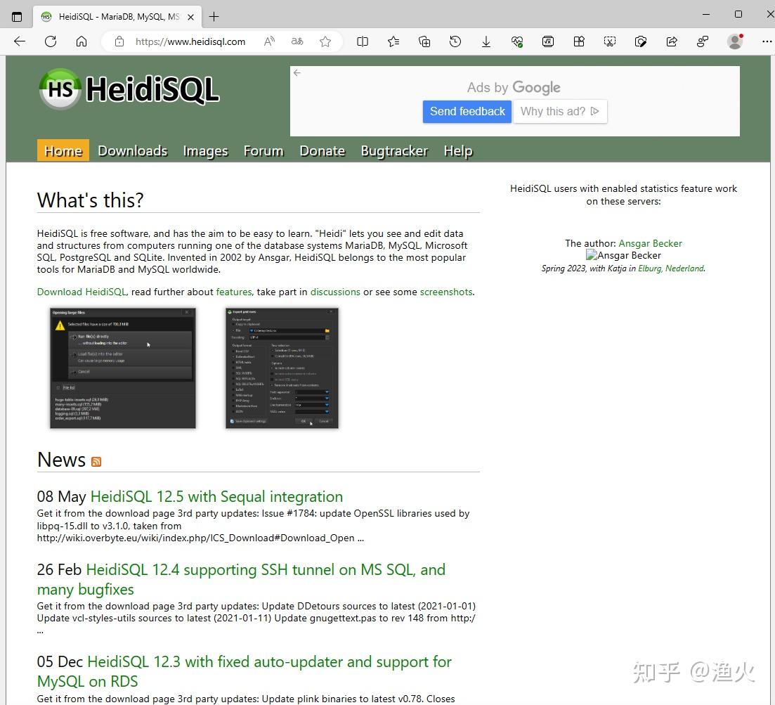
Task: Open the export grid rows screenshot thumbnail
Action: [x=281, y=368]
